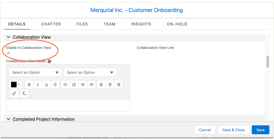Open the Insights tab
The height and width of the screenshot is (139, 274).
coord(141,24)
